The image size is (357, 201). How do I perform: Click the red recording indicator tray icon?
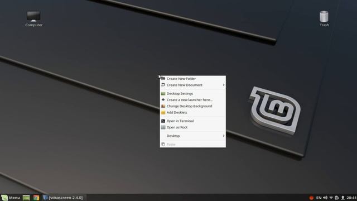pyautogui.click(x=311, y=198)
